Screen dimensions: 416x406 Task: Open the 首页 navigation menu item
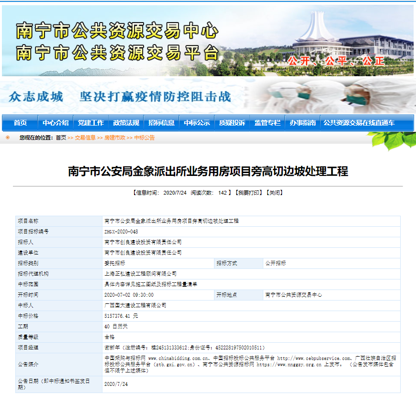coord(20,123)
